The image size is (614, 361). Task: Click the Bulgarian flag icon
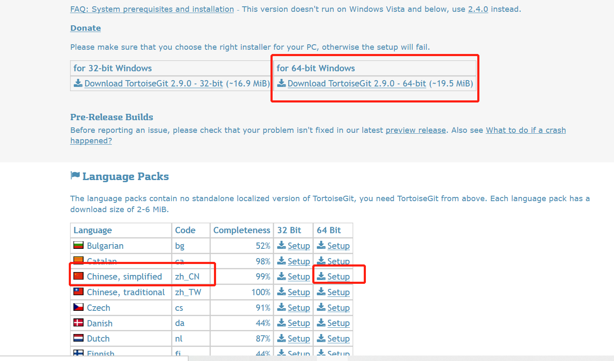(x=78, y=245)
